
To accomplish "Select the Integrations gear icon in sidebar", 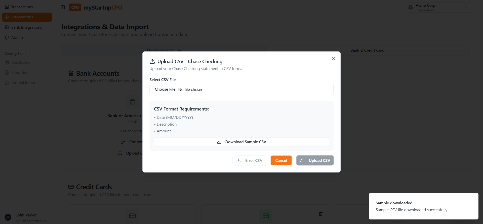I will (7, 17).
